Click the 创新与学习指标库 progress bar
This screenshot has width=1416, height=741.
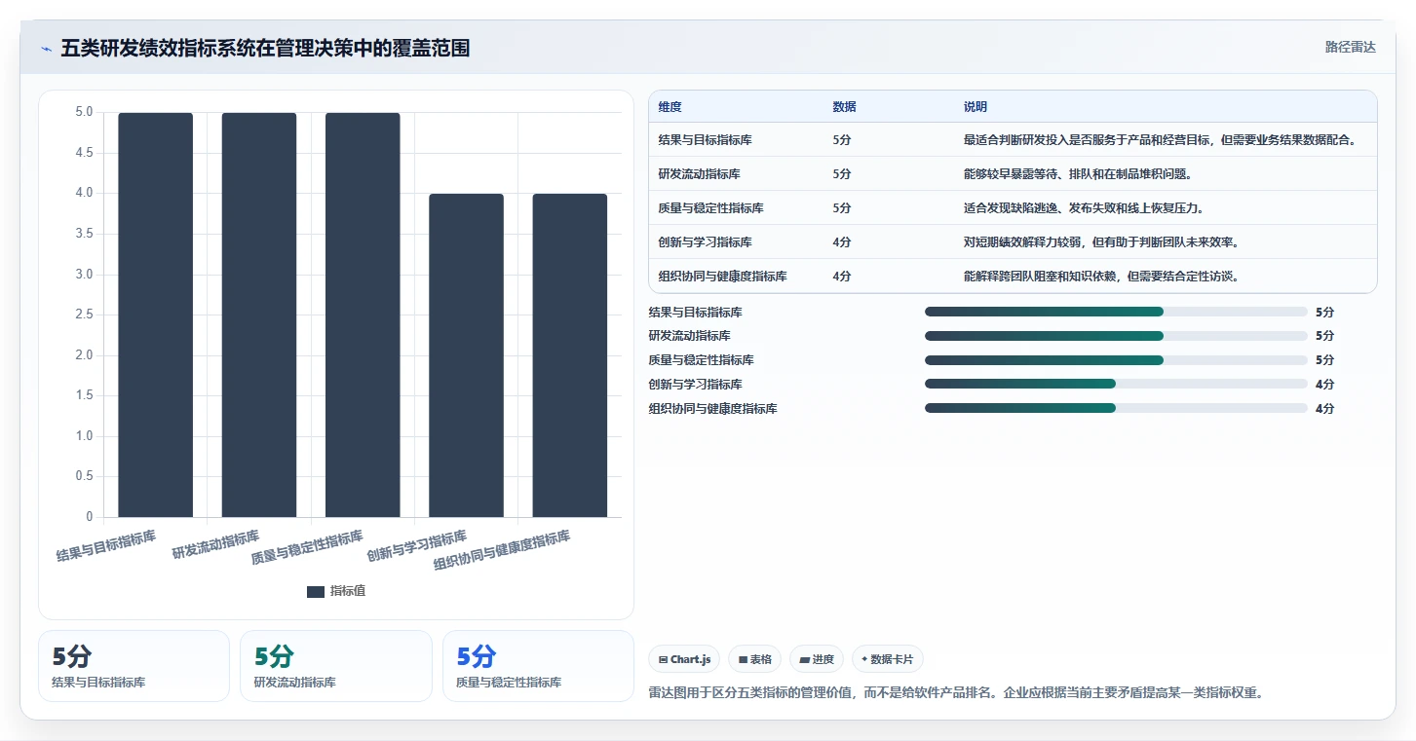click(1116, 384)
